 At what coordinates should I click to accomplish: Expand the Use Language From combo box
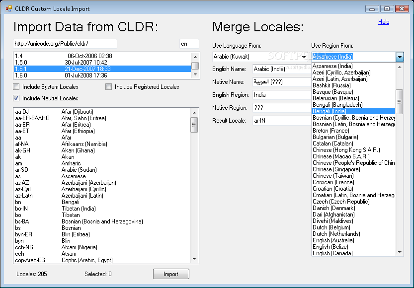(x=304, y=57)
